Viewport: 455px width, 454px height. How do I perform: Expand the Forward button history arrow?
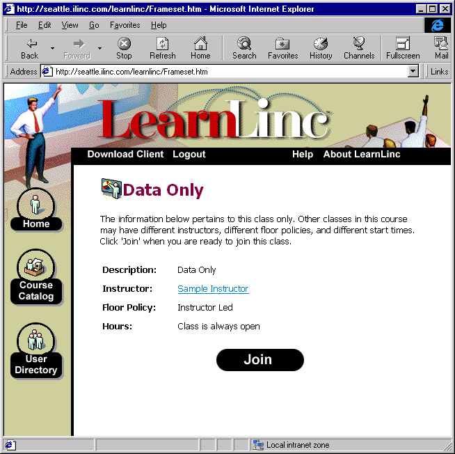(x=99, y=48)
